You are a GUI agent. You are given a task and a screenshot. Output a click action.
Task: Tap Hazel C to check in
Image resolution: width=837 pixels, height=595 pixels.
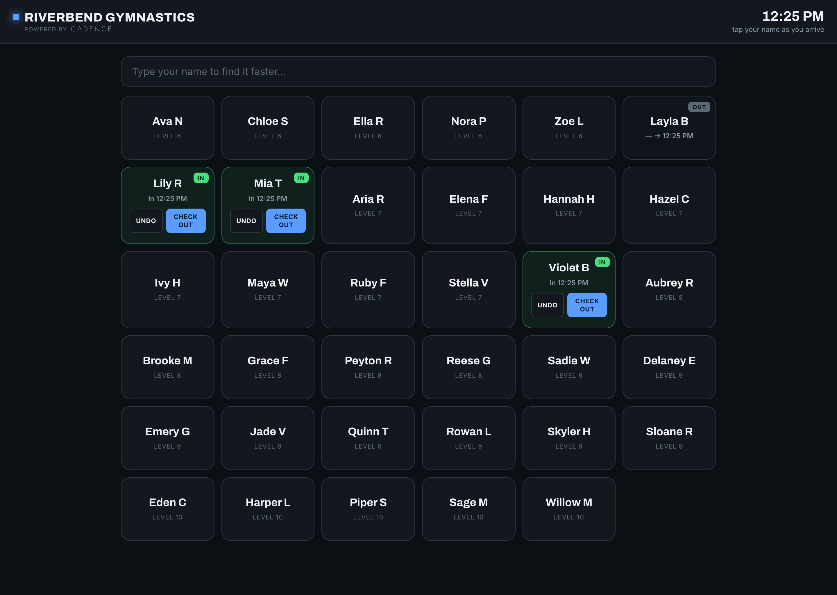[669, 205]
